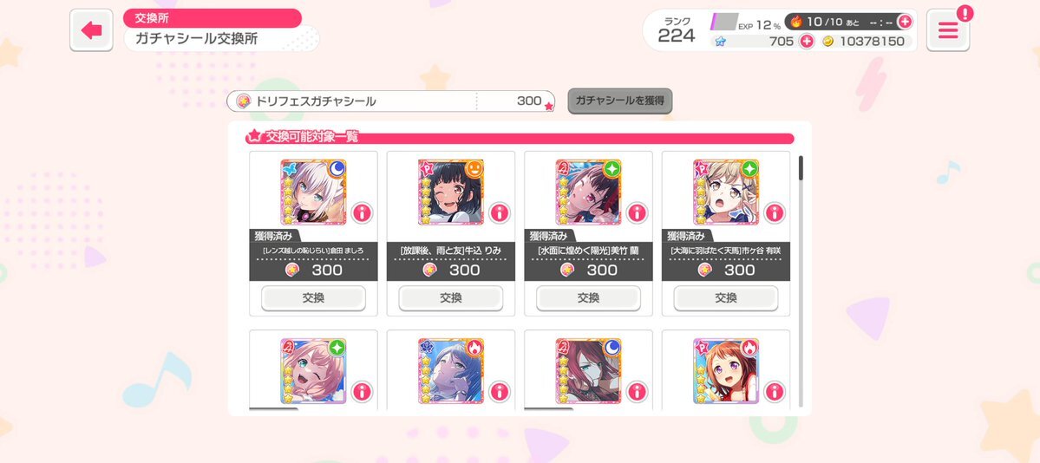Open info for 市ヶ谷 有咲 card
This screenshot has width=1040, height=463.
coord(774,213)
